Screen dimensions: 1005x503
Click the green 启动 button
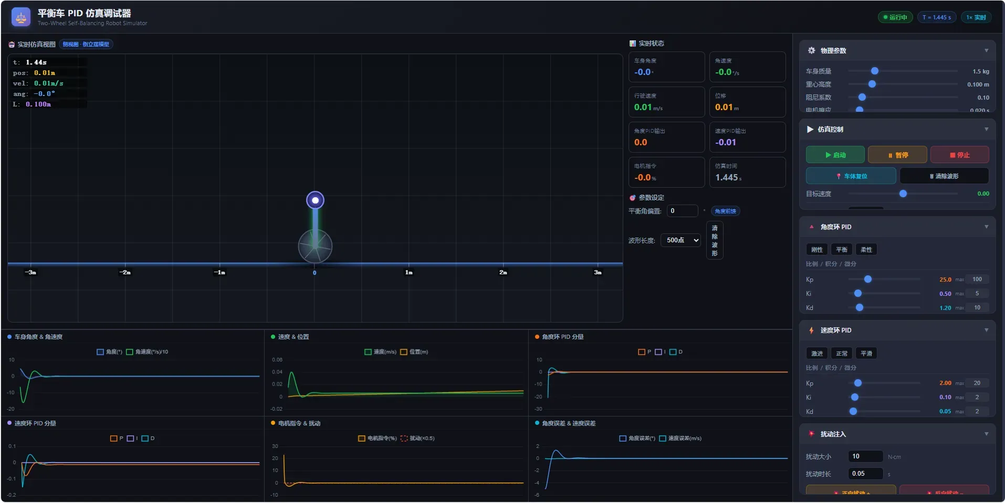tap(835, 155)
